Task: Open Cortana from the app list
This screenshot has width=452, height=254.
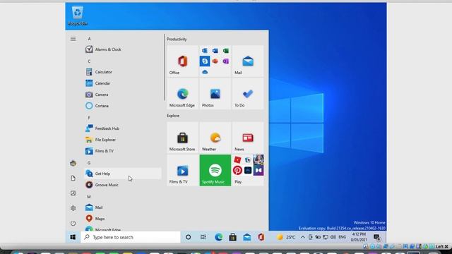Action: point(123,106)
